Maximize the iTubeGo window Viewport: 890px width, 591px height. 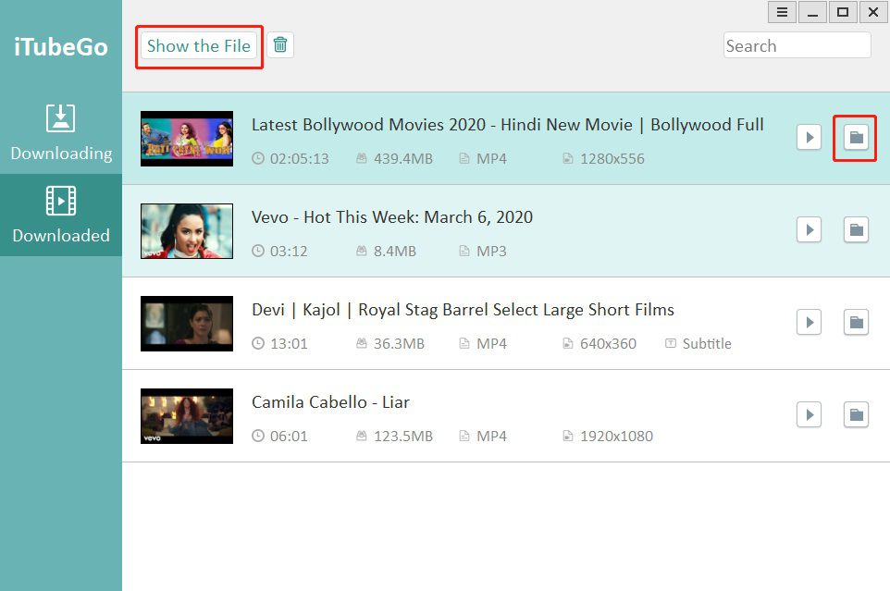[843, 12]
